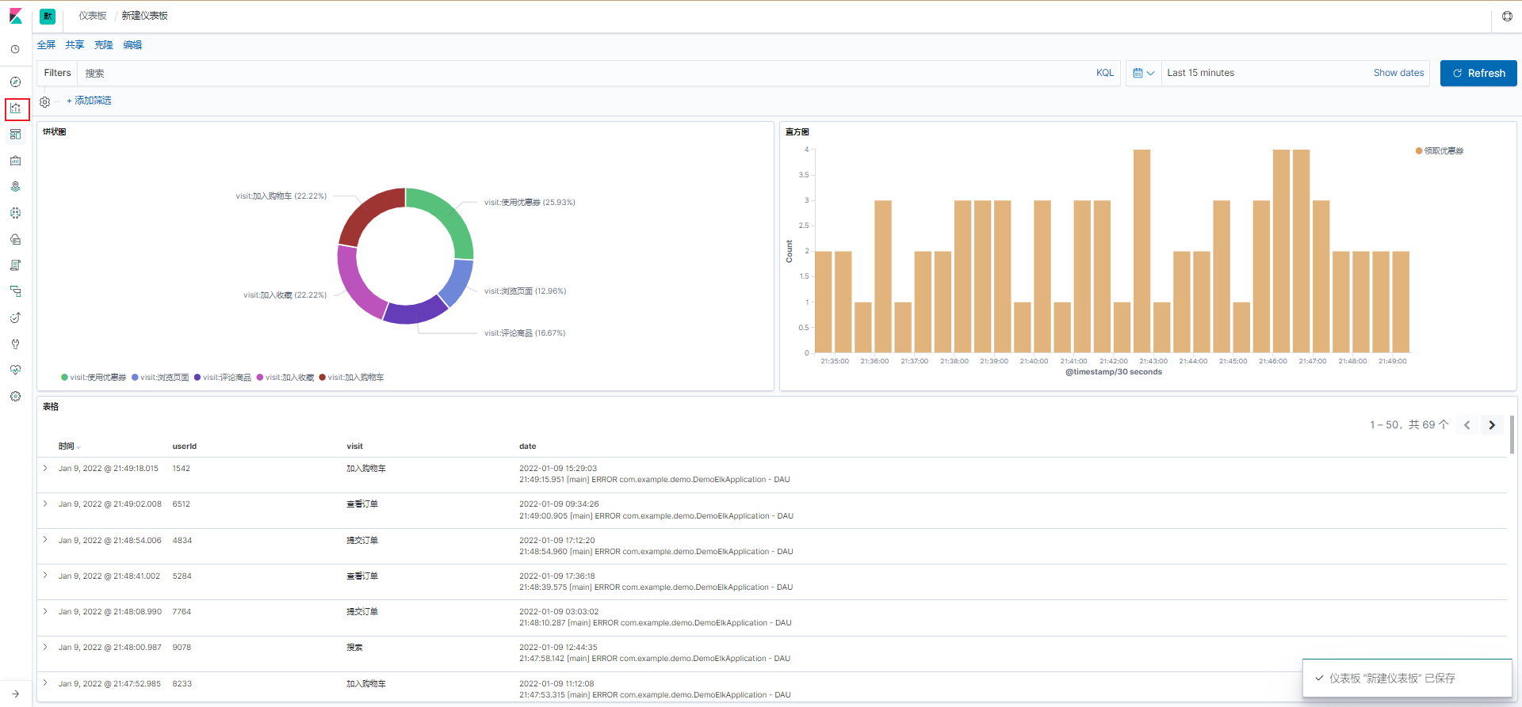Expand row with userId 9078
Image resolution: width=1522 pixels, height=707 pixels.
pyautogui.click(x=45, y=647)
